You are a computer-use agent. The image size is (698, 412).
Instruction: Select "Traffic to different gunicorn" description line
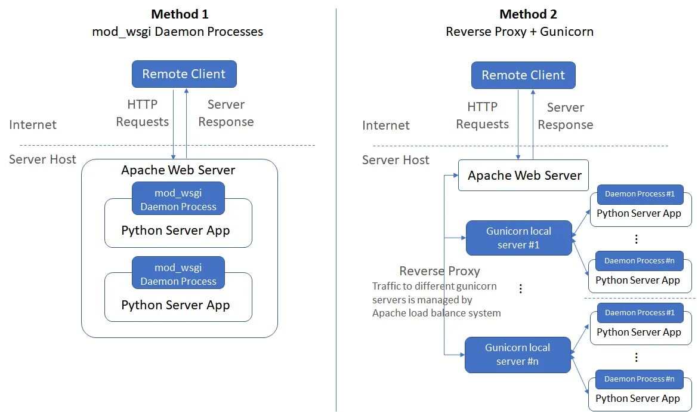coord(434,286)
